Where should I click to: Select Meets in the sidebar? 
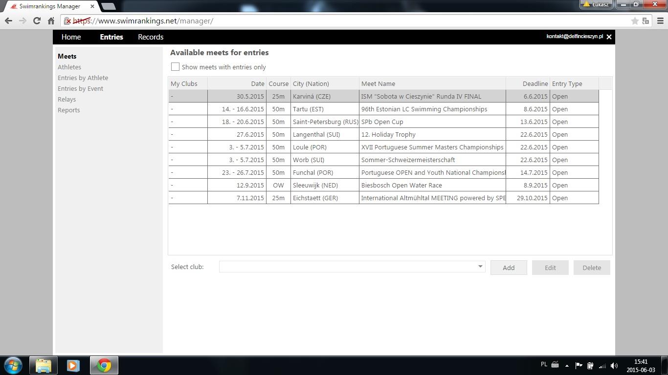pyautogui.click(x=67, y=56)
